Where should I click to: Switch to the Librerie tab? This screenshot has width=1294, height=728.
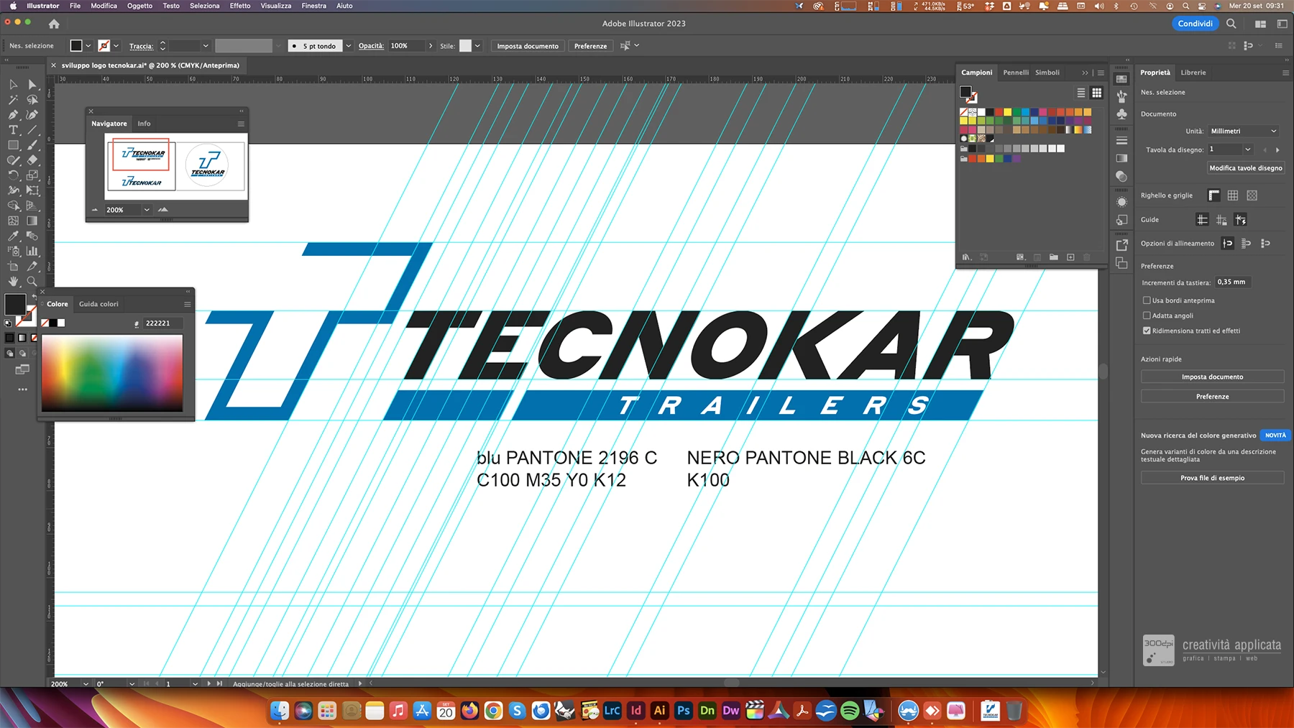[1193, 73]
